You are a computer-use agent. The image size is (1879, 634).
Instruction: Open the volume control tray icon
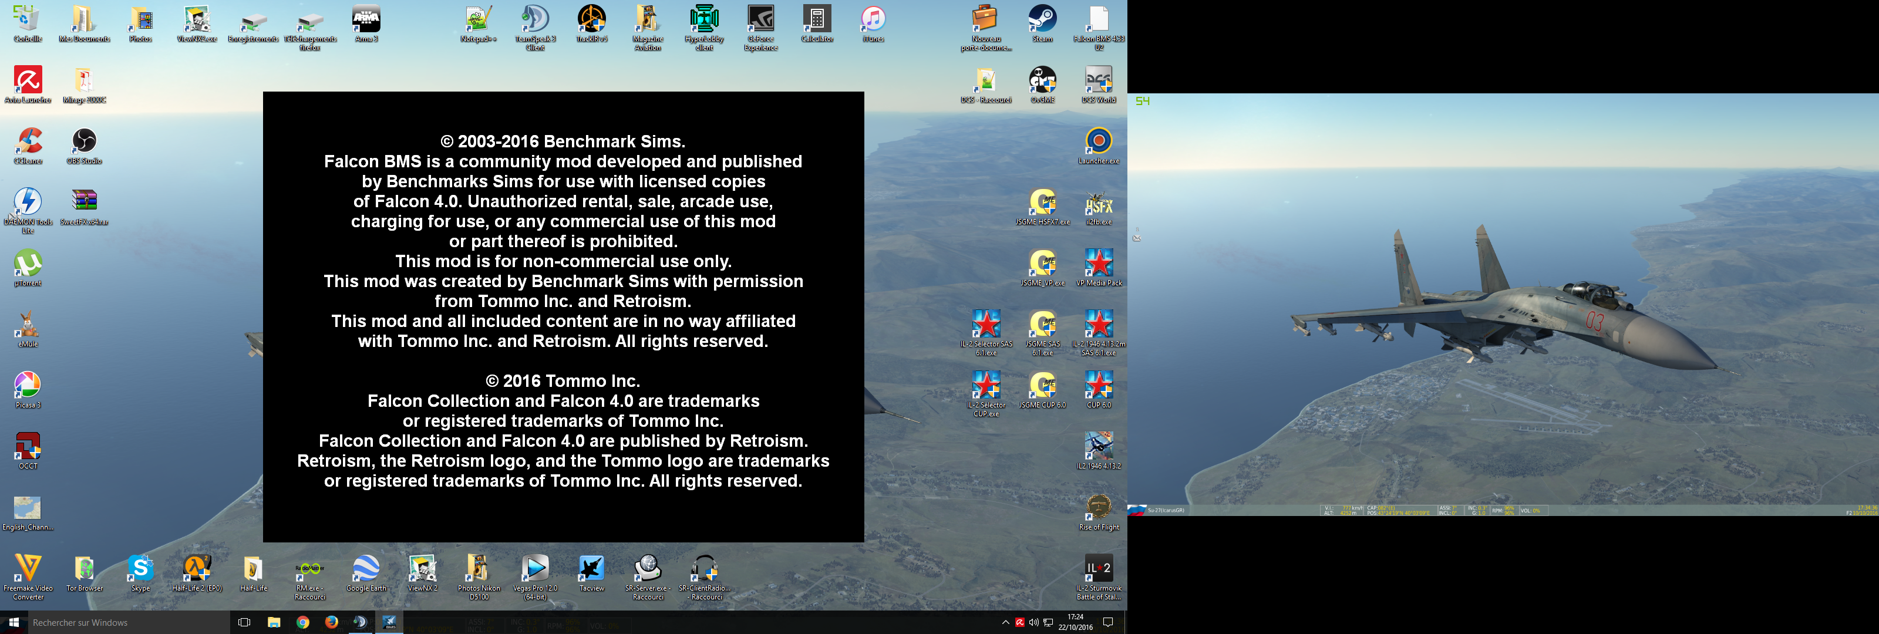[1033, 622]
